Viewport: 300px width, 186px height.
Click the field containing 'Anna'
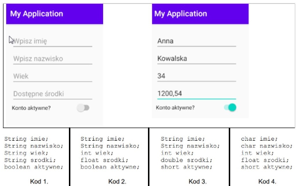(197, 41)
